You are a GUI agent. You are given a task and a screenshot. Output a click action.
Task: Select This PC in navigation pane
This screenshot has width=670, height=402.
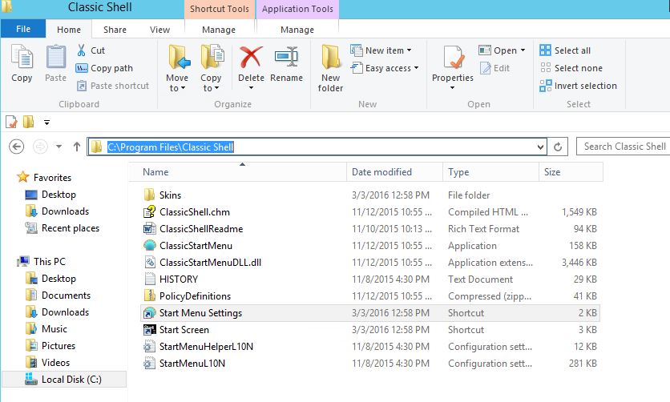click(x=42, y=262)
